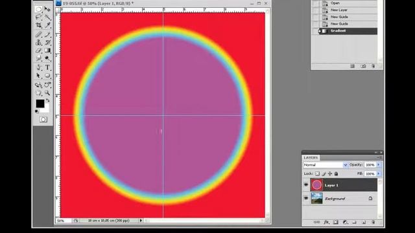Click the Opacity 100% field
The width and height of the screenshot is (415, 233).
coord(370,164)
